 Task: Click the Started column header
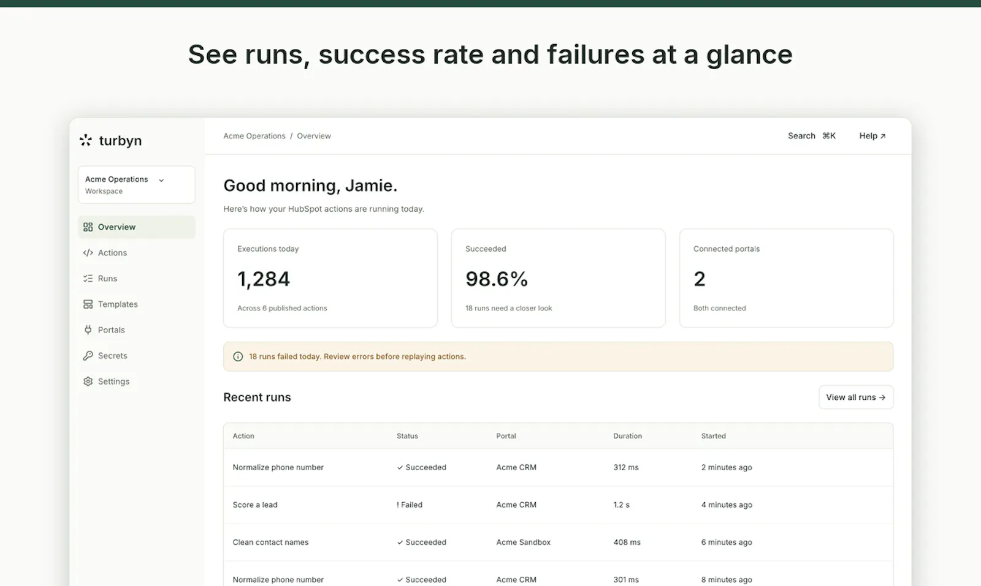click(x=714, y=436)
